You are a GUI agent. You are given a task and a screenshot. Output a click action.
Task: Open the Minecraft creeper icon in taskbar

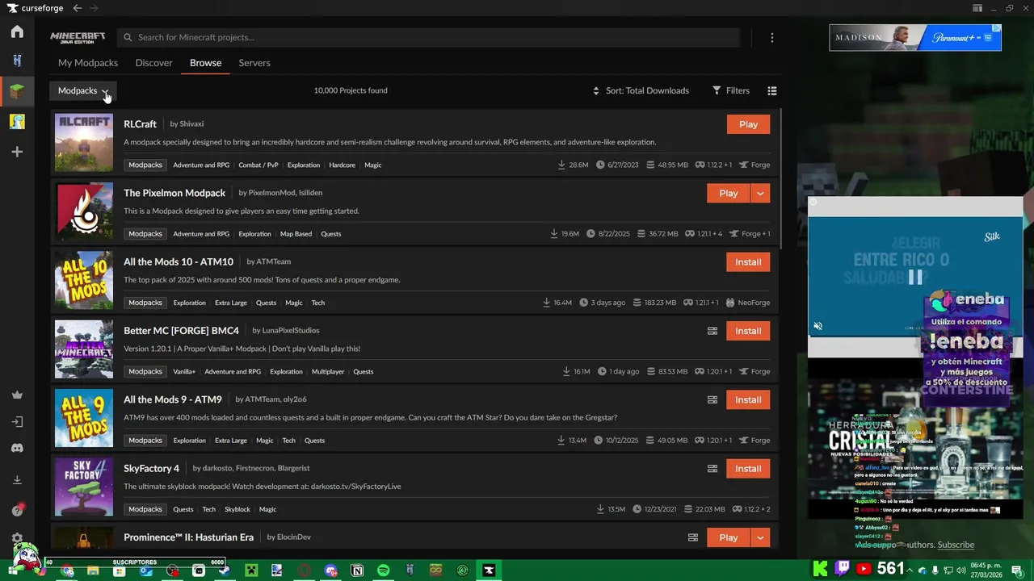click(x=251, y=571)
